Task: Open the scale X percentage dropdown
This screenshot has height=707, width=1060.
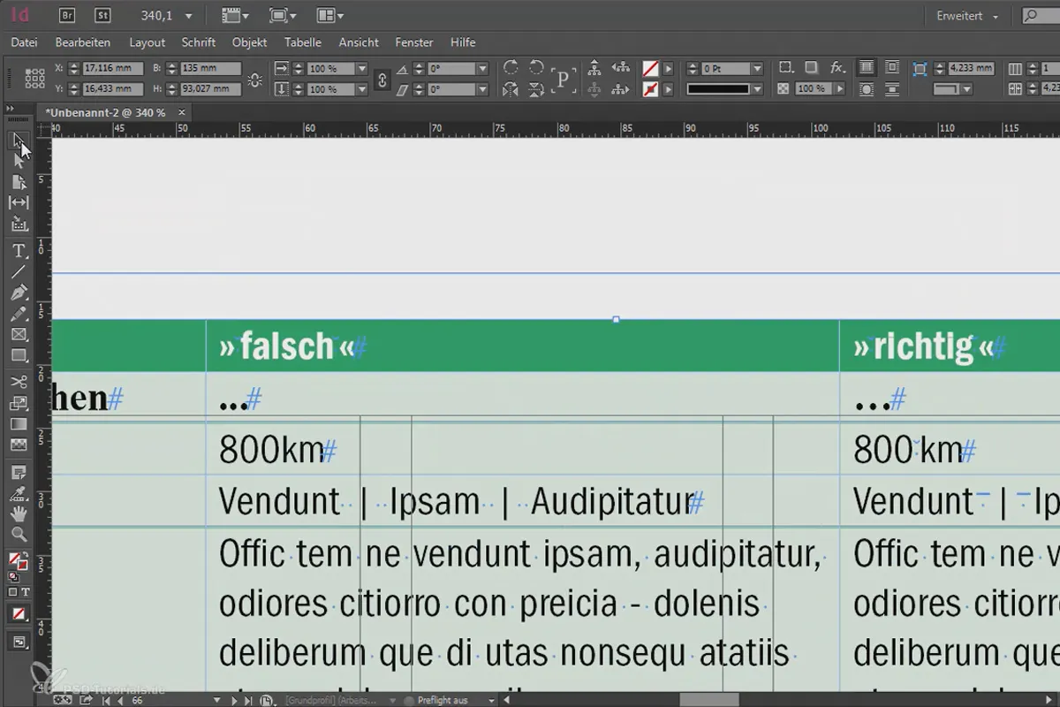Action: point(361,69)
